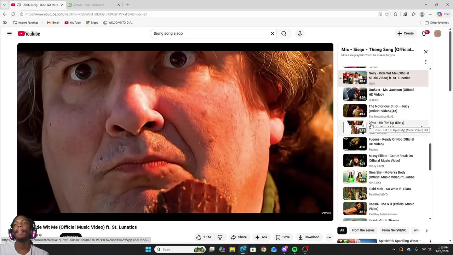The height and width of the screenshot is (255, 453).
Task: Click the playlist panel scrollbar thumb
Action: click(x=430, y=157)
